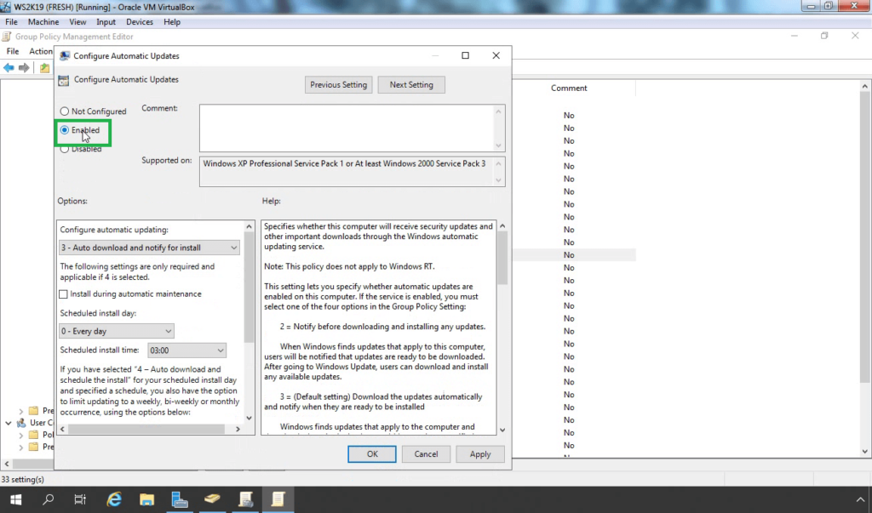Click the Group Policy Management Editor title icon
This screenshot has height=513, width=872.
(7, 37)
